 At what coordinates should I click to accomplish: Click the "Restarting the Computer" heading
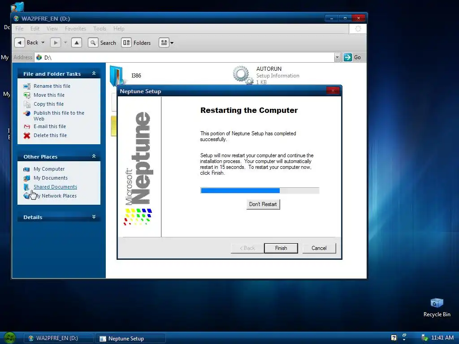249,110
